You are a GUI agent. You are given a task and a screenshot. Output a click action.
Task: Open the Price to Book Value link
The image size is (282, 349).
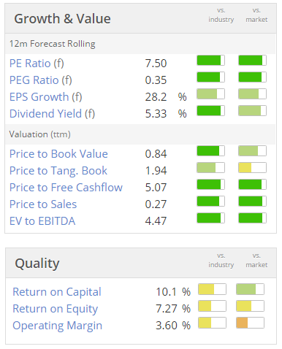tap(58, 154)
